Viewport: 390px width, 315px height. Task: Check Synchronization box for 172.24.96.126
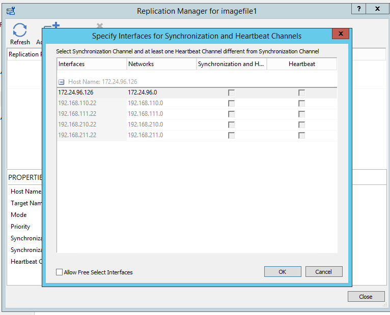point(231,93)
